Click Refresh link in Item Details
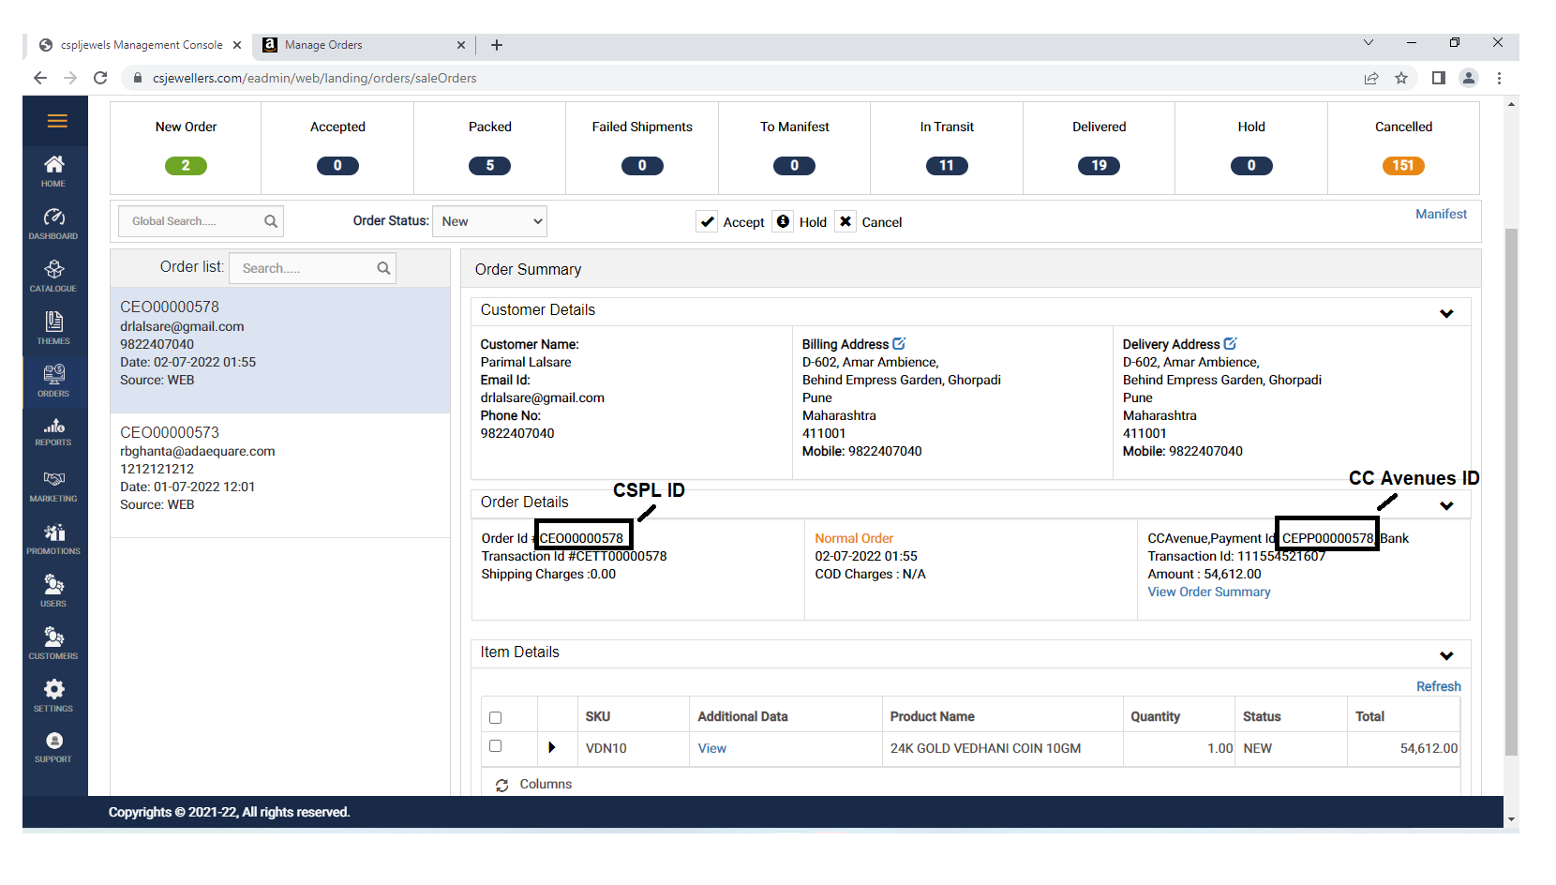Image resolution: width=1556 pixels, height=885 pixels. pos(1438,686)
